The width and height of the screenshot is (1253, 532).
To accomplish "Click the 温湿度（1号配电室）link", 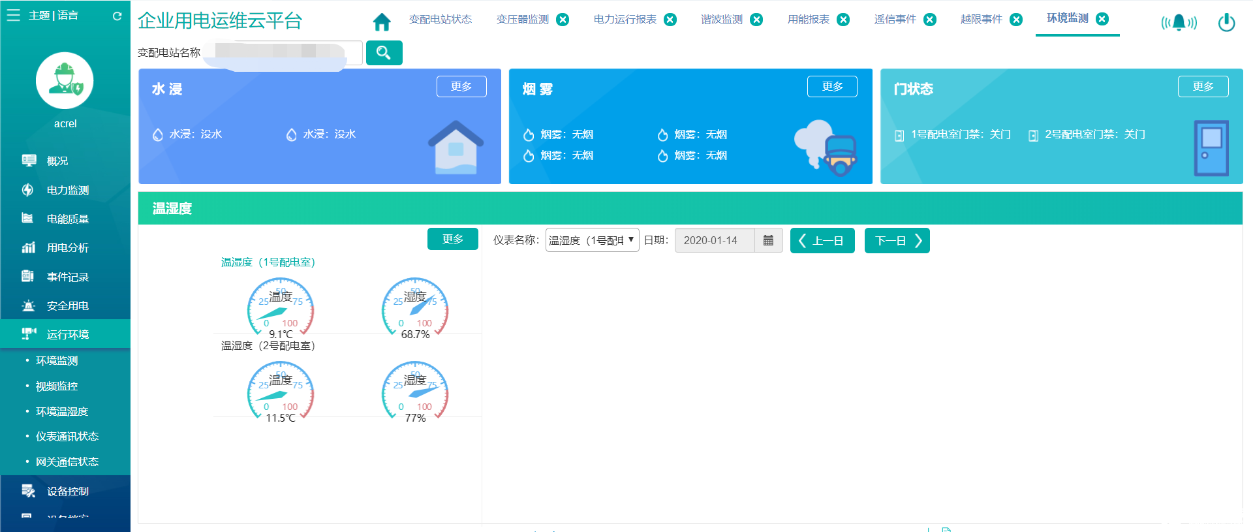I will click(268, 262).
